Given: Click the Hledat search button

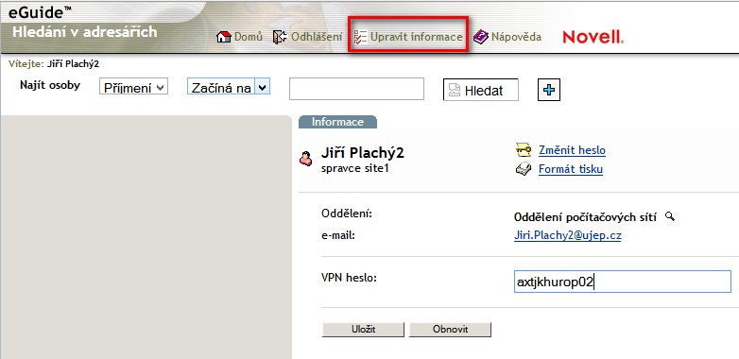Looking at the screenshot, I should click(x=481, y=90).
